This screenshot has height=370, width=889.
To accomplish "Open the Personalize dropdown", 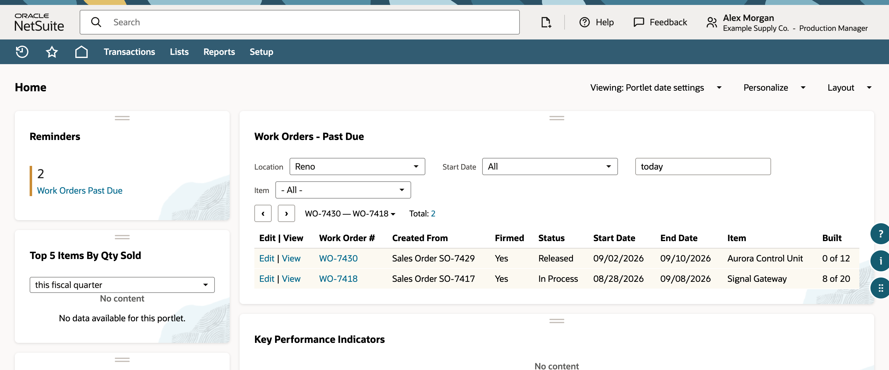I will 774,88.
